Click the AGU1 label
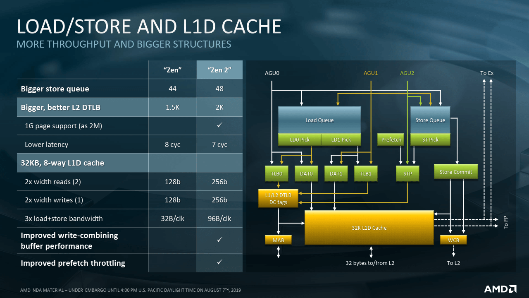Viewport: 529px width, 298px height. [x=371, y=73]
